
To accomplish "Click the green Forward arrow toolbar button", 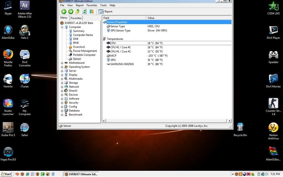I will tap(70, 12).
